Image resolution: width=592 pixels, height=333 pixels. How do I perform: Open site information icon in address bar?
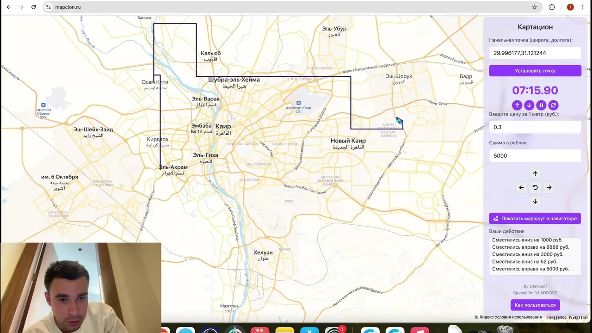point(49,7)
